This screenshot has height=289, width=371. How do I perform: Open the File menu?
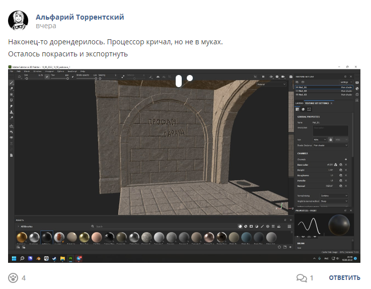click(x=12, y=71)
